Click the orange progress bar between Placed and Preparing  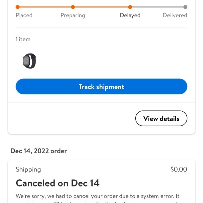(45, 7)
